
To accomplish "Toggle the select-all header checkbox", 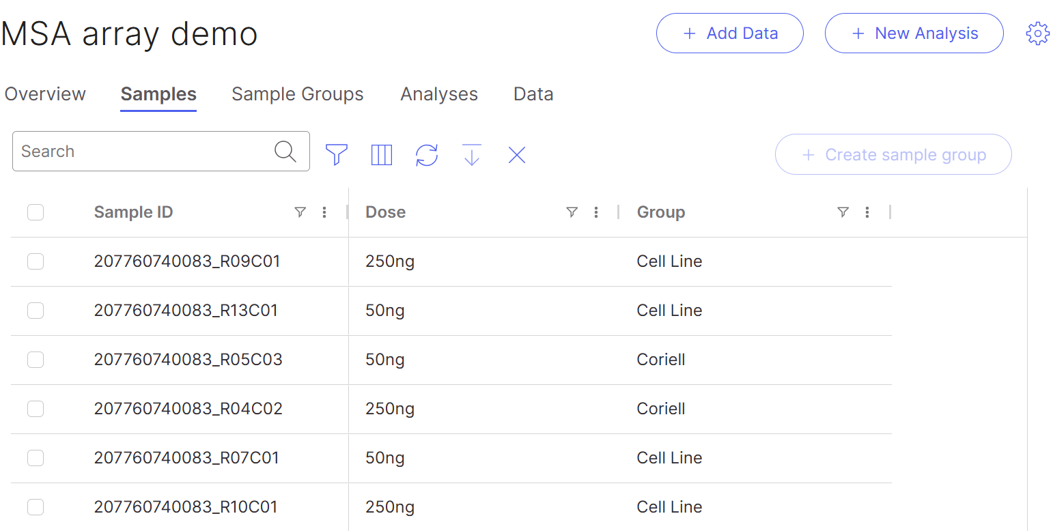I will 36,212.
